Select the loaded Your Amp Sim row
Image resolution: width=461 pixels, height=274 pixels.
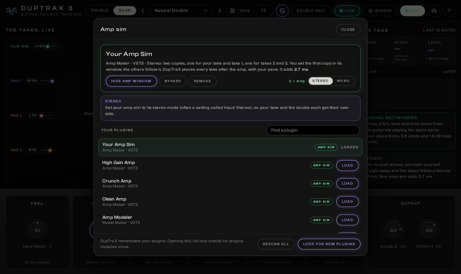[x=231, y=147]
